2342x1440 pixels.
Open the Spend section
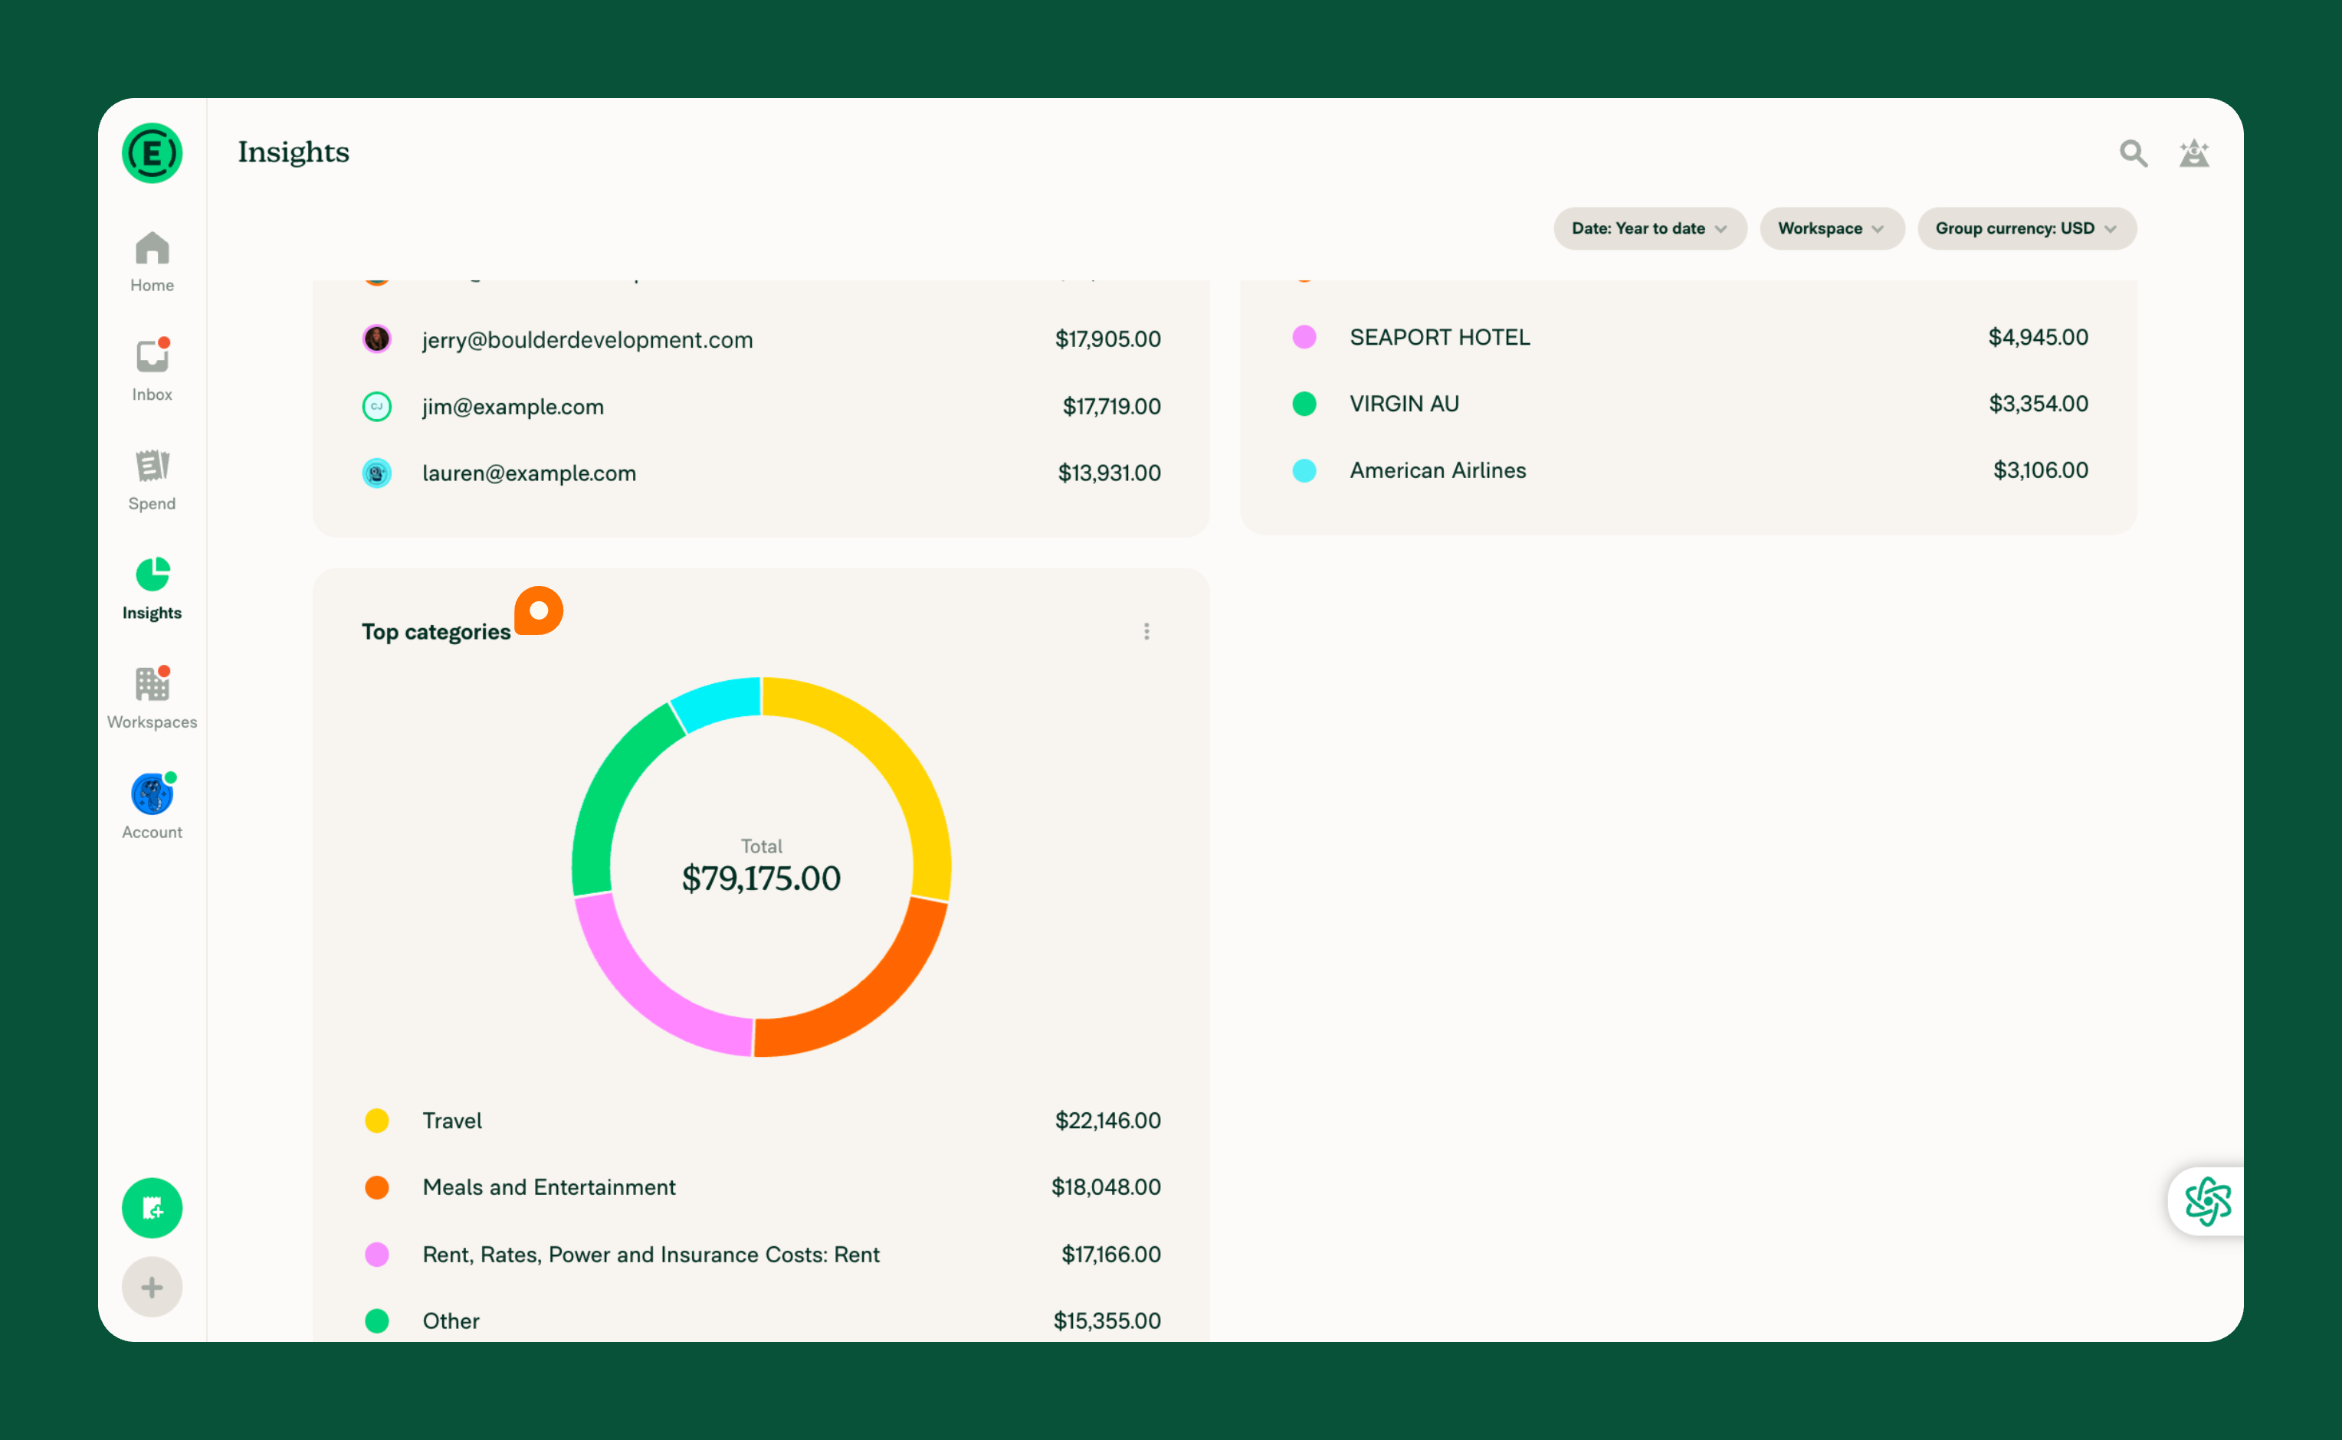pyautogui.click(x=152, y=480)
